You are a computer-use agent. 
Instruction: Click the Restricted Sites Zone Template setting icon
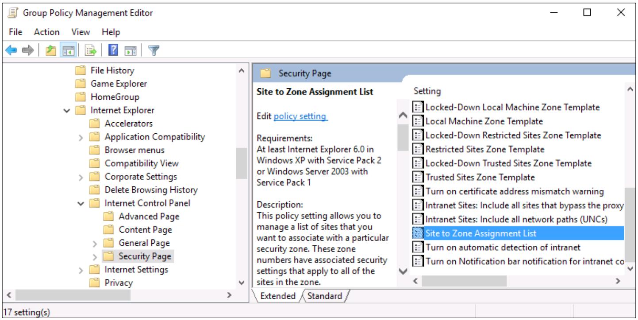tap(418, 149)
